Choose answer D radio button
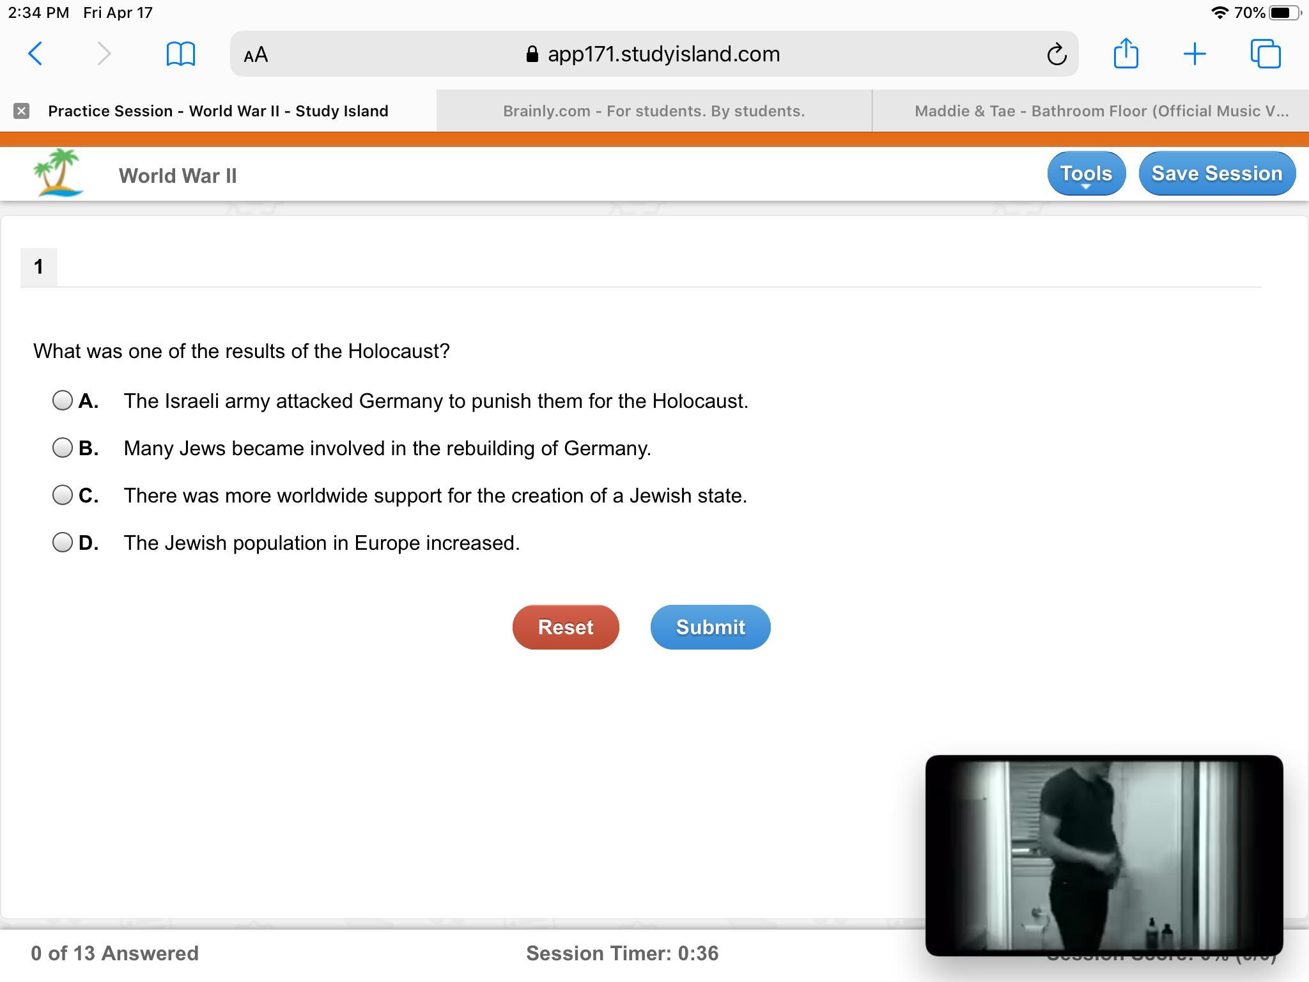 [x=63, y=543]
